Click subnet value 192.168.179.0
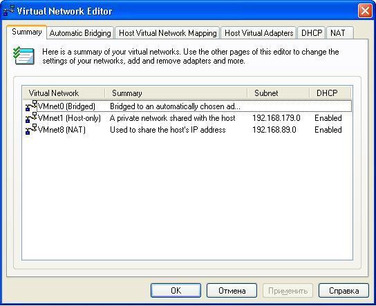The height and width of the screenshot is (306, 376). point(276,118)
